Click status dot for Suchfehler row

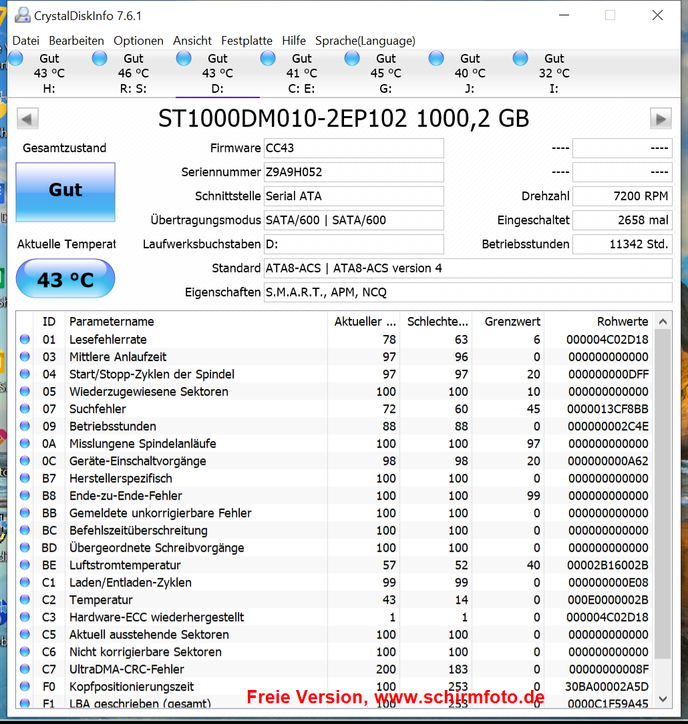point(25,408)
